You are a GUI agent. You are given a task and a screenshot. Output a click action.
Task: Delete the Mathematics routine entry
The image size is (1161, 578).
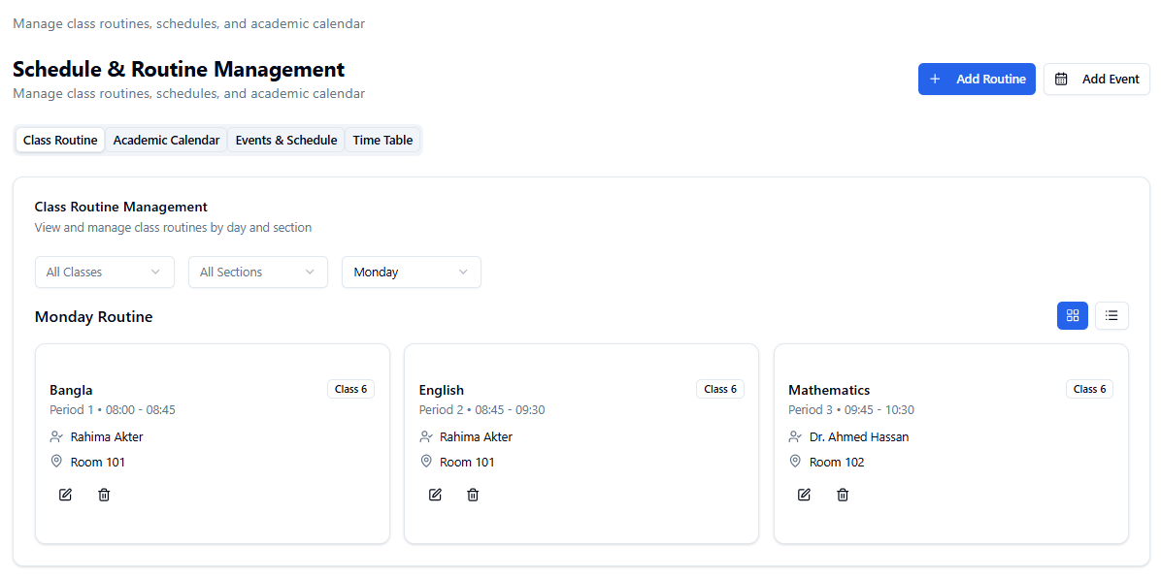843,495
